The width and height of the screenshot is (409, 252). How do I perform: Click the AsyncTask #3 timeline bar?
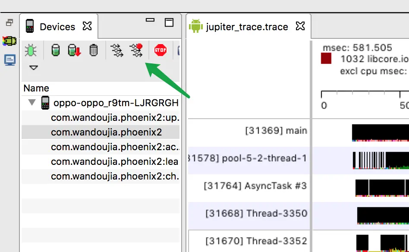(x=382, y=188)
